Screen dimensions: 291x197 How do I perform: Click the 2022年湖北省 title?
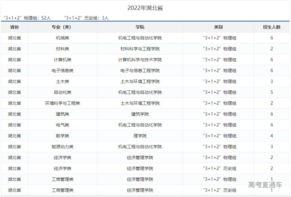click(x=145, y=8)
